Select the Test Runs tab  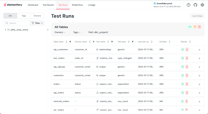click(x=63, y=5)
